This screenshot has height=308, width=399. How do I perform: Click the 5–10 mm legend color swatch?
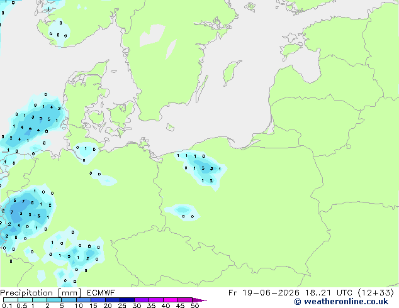(x=69, y=300)
